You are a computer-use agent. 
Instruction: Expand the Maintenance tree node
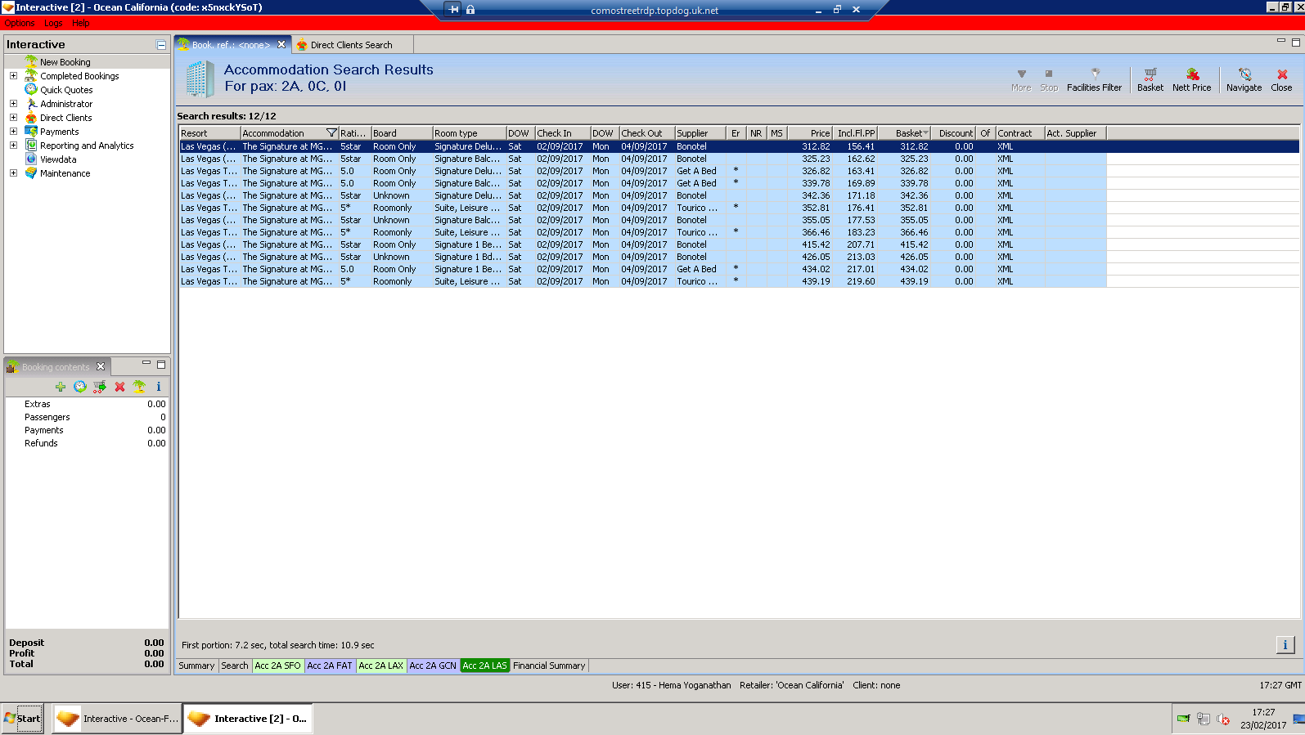[x=13, y=173]
